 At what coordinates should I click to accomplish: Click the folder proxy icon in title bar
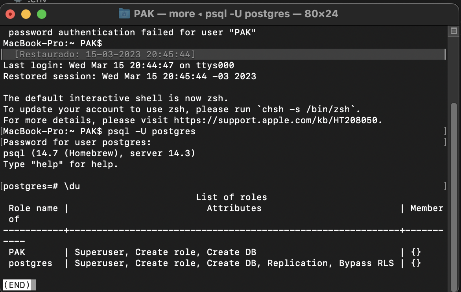[x=123, y=14]
